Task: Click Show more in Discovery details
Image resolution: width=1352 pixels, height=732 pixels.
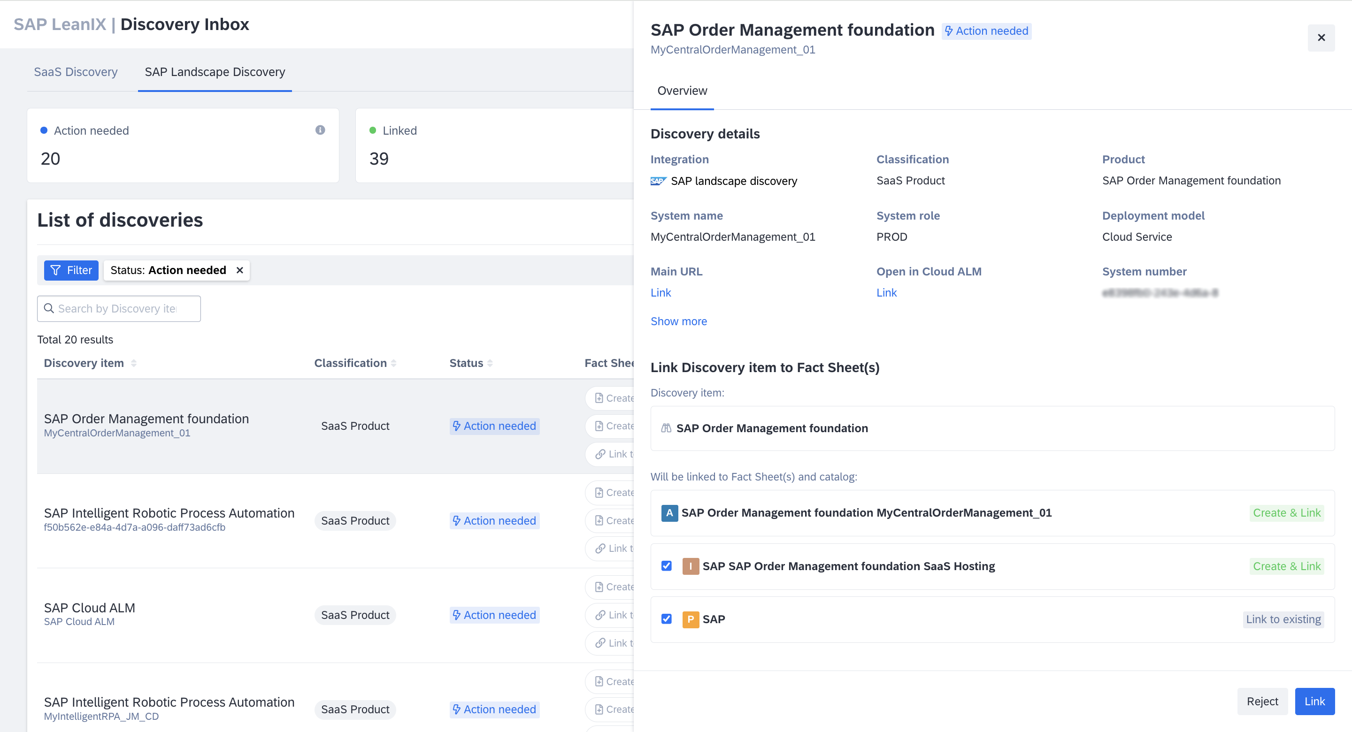Action: (x=678, y=321)
